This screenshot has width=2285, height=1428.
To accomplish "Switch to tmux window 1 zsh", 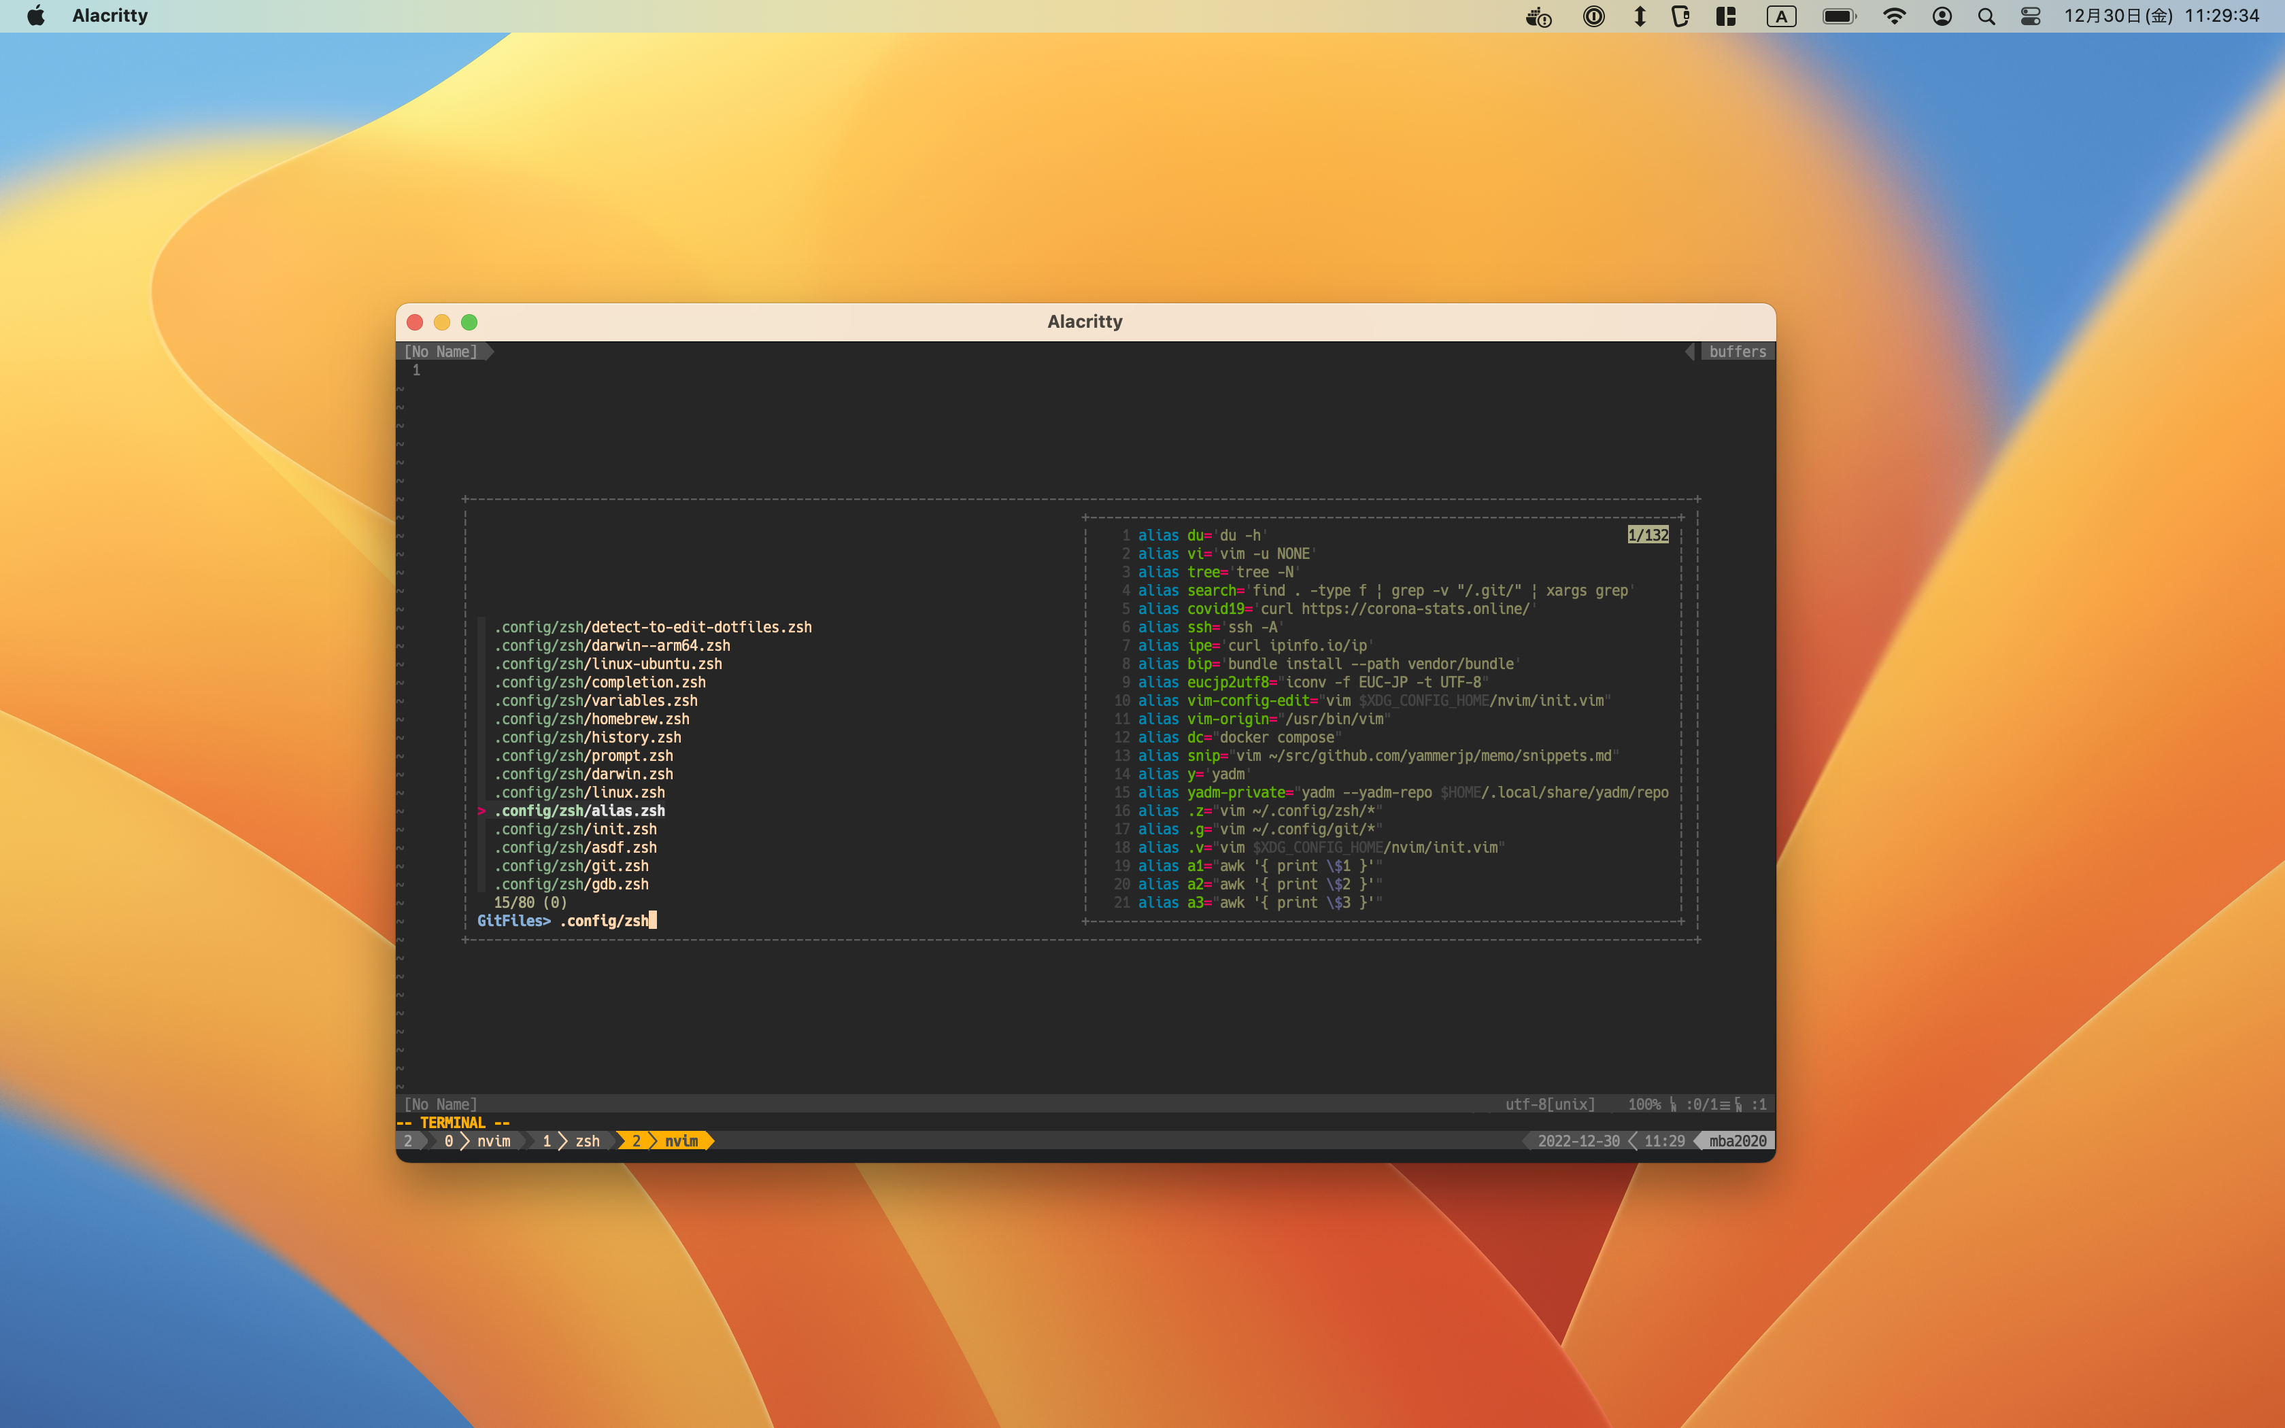I will click(571, 1141).
